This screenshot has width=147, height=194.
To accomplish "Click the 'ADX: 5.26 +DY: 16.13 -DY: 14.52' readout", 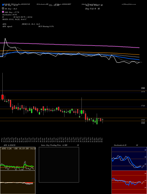I will [x=19, y=148].
